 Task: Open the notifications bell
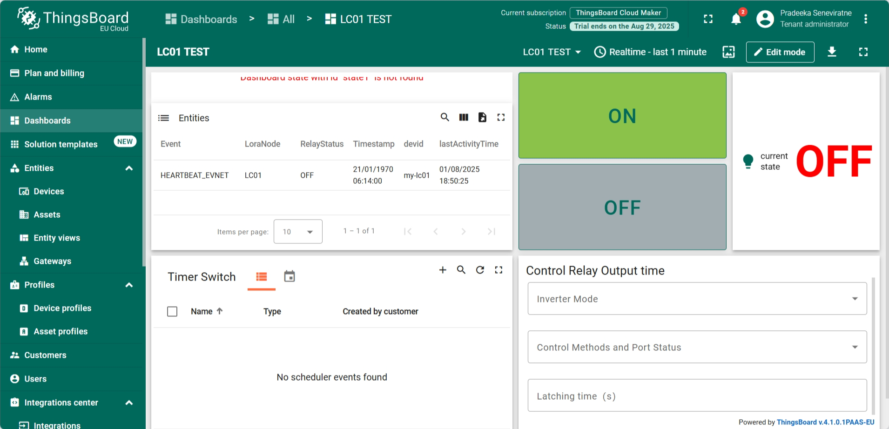[736, 19]
